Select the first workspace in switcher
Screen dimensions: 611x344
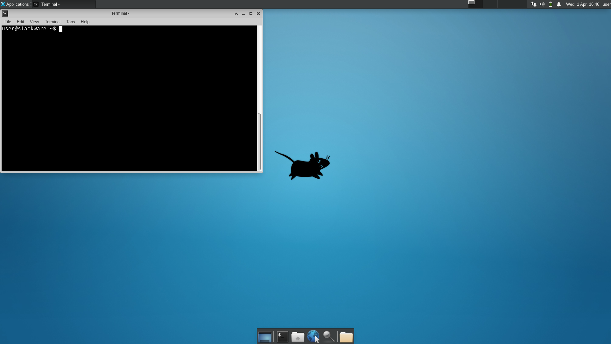[x=475, y=4]
